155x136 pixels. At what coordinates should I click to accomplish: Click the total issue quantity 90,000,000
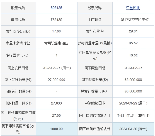point(133,91)
